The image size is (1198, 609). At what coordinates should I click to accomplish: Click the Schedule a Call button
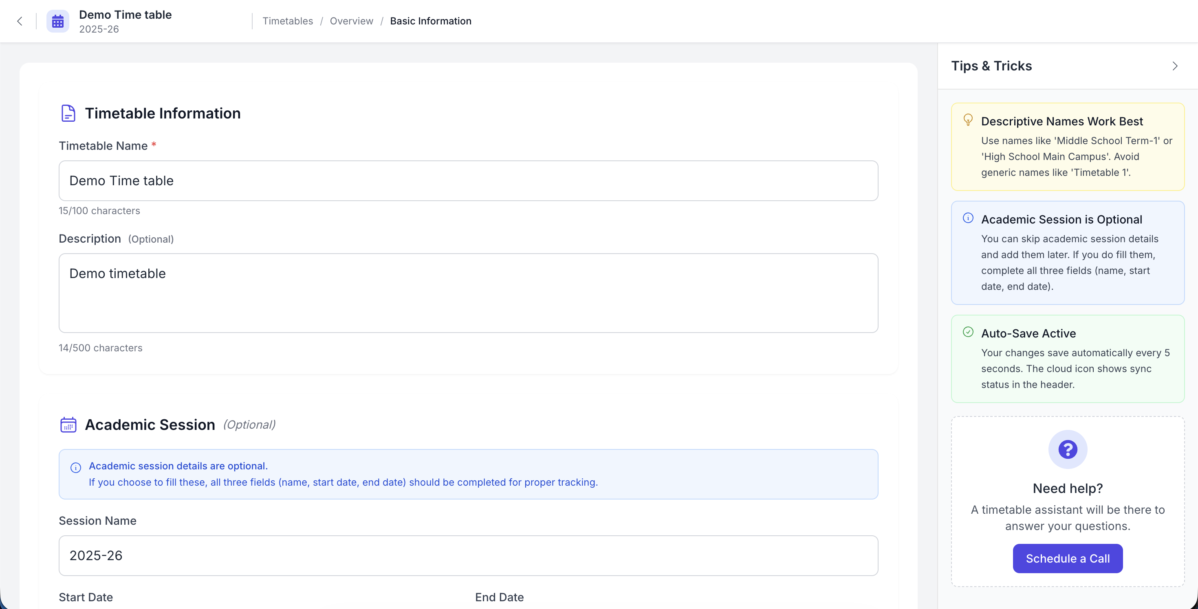[x=1067, y=559]
